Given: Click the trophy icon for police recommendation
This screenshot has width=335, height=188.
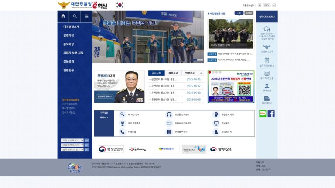Looking at the screenshot, I should click(x=122, y=123).
